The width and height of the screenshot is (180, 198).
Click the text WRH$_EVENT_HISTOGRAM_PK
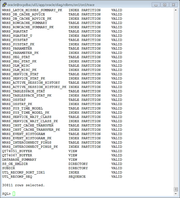pos(27,138)
